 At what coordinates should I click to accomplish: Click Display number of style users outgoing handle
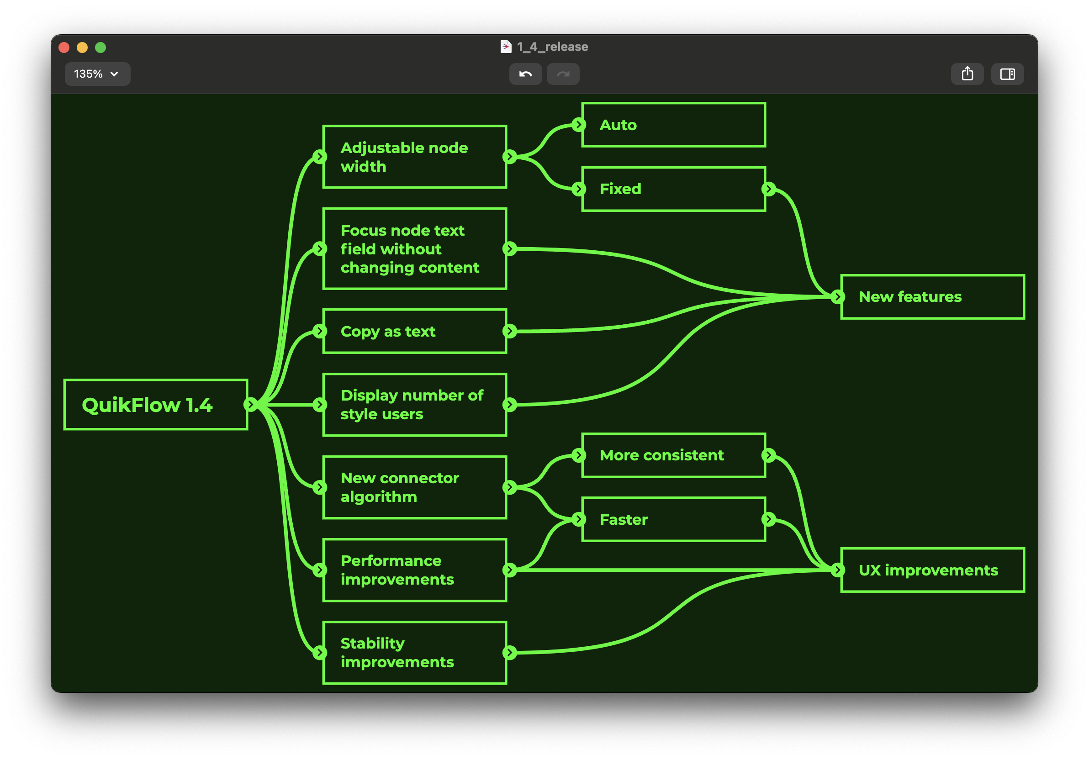point(509,405)
